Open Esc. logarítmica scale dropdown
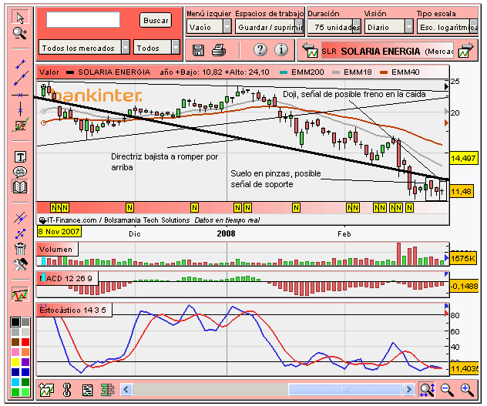 (447, 27)
